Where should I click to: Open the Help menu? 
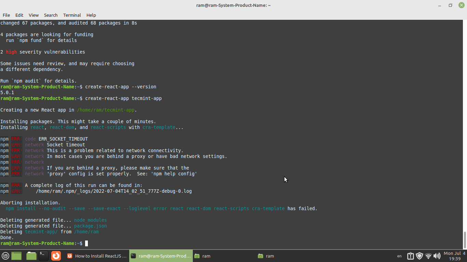point(91,15)
